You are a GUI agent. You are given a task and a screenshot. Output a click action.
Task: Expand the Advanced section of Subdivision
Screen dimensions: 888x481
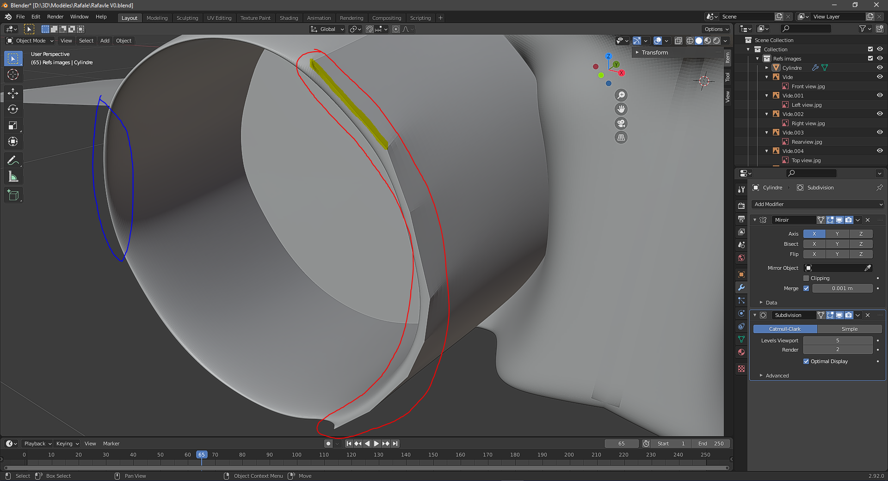[777, 376]
